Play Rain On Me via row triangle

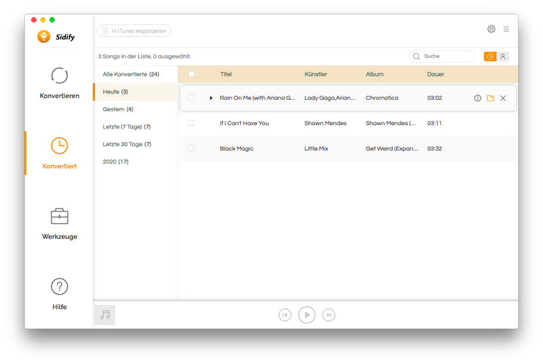coord(211,98)
